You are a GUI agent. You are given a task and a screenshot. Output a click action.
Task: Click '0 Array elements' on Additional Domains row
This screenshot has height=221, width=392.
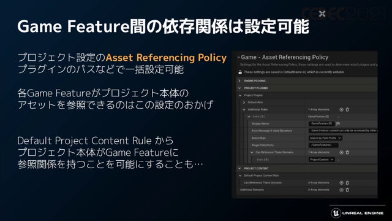pyautogui.click(x=318, y=190)
